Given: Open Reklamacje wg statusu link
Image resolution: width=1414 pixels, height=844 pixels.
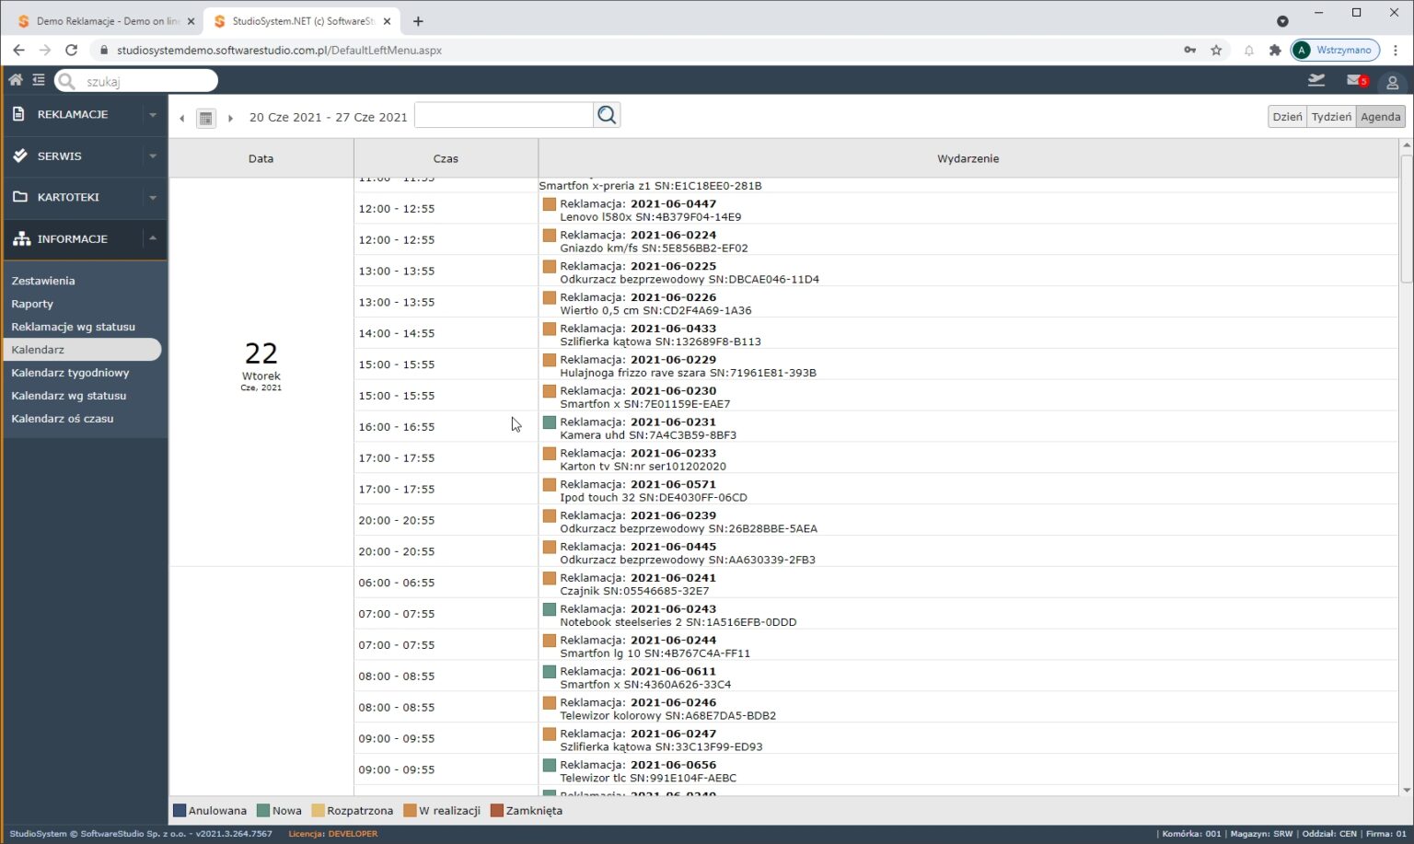Looking at the screenshot, I should point(73,327).
